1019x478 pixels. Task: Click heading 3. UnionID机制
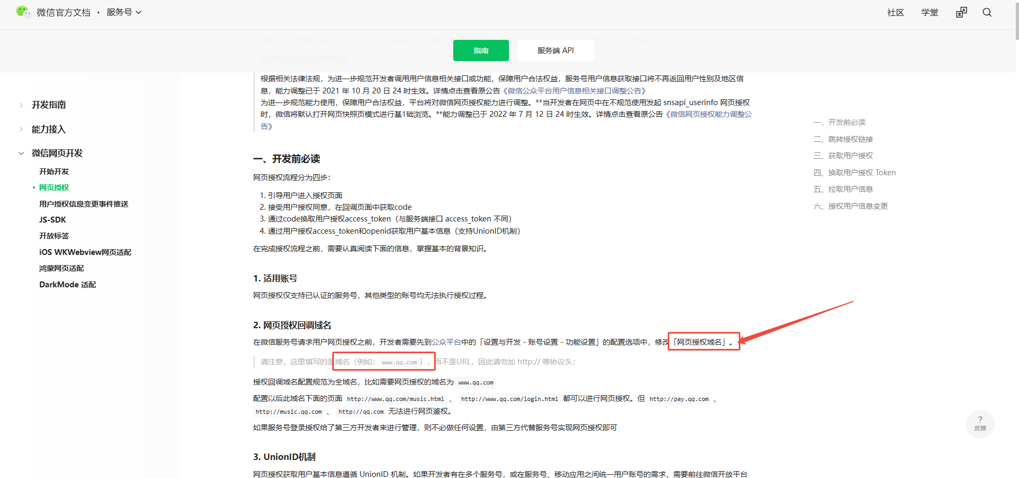coord(284,457)
